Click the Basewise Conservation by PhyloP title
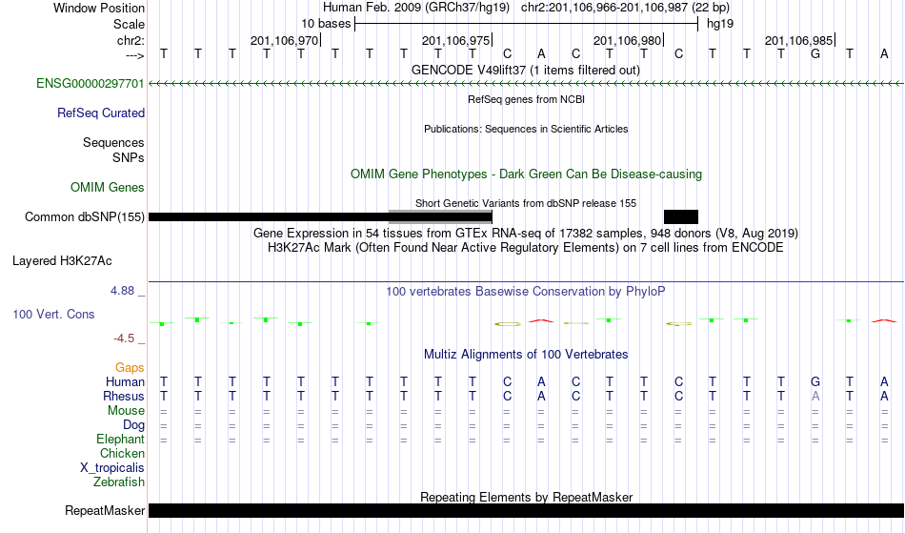 tap(526, 292)
